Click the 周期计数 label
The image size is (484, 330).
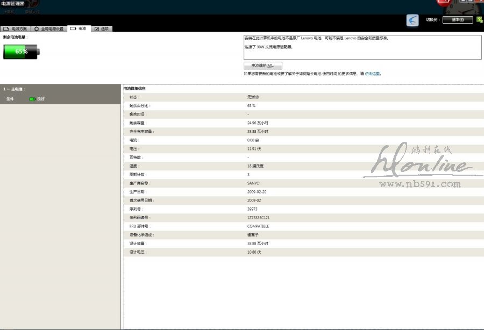[x=138, y=175]
